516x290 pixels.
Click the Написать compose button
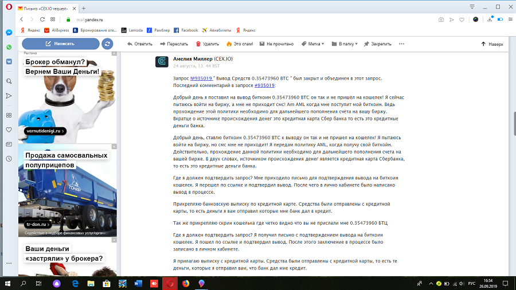click(61, 44)
